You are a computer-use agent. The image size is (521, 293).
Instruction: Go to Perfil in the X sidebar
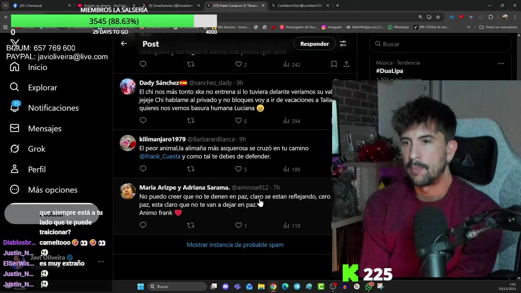click(28, 169)
